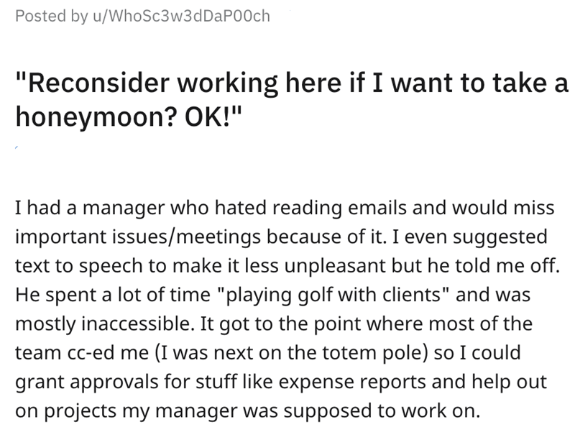The height and width of the screenshot is (440, 575).
Task: Click the words "mostly inaccessible" in the body
Action: click(104, 324)
